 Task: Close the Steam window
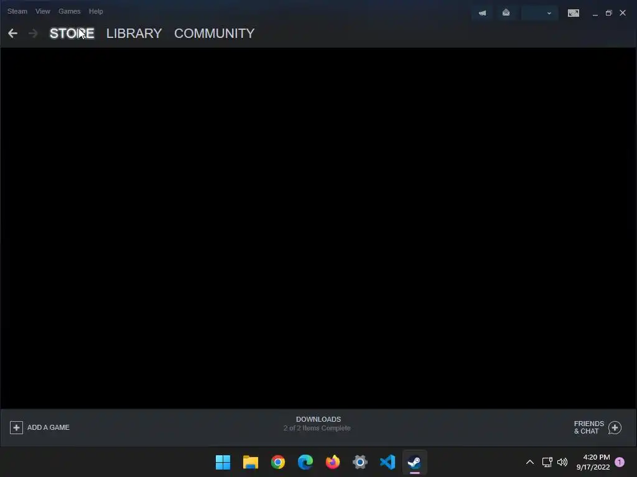pyautogui.click(x=622, y=13)
